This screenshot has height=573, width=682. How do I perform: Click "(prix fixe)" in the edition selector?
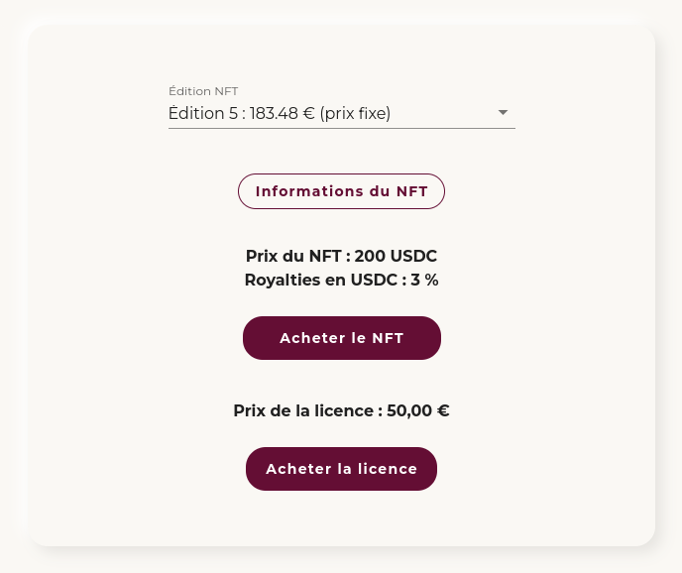355,113
